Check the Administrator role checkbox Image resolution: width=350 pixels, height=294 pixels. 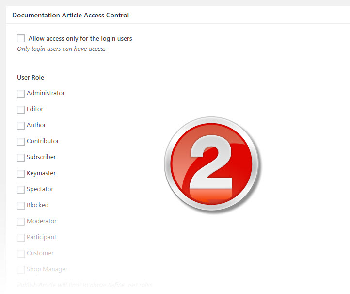coord(21,93)
